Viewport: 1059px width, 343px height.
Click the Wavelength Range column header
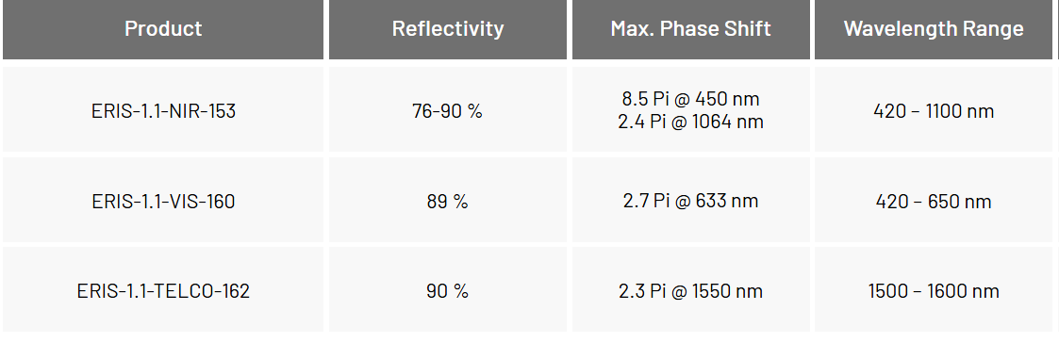click(934, 29)
